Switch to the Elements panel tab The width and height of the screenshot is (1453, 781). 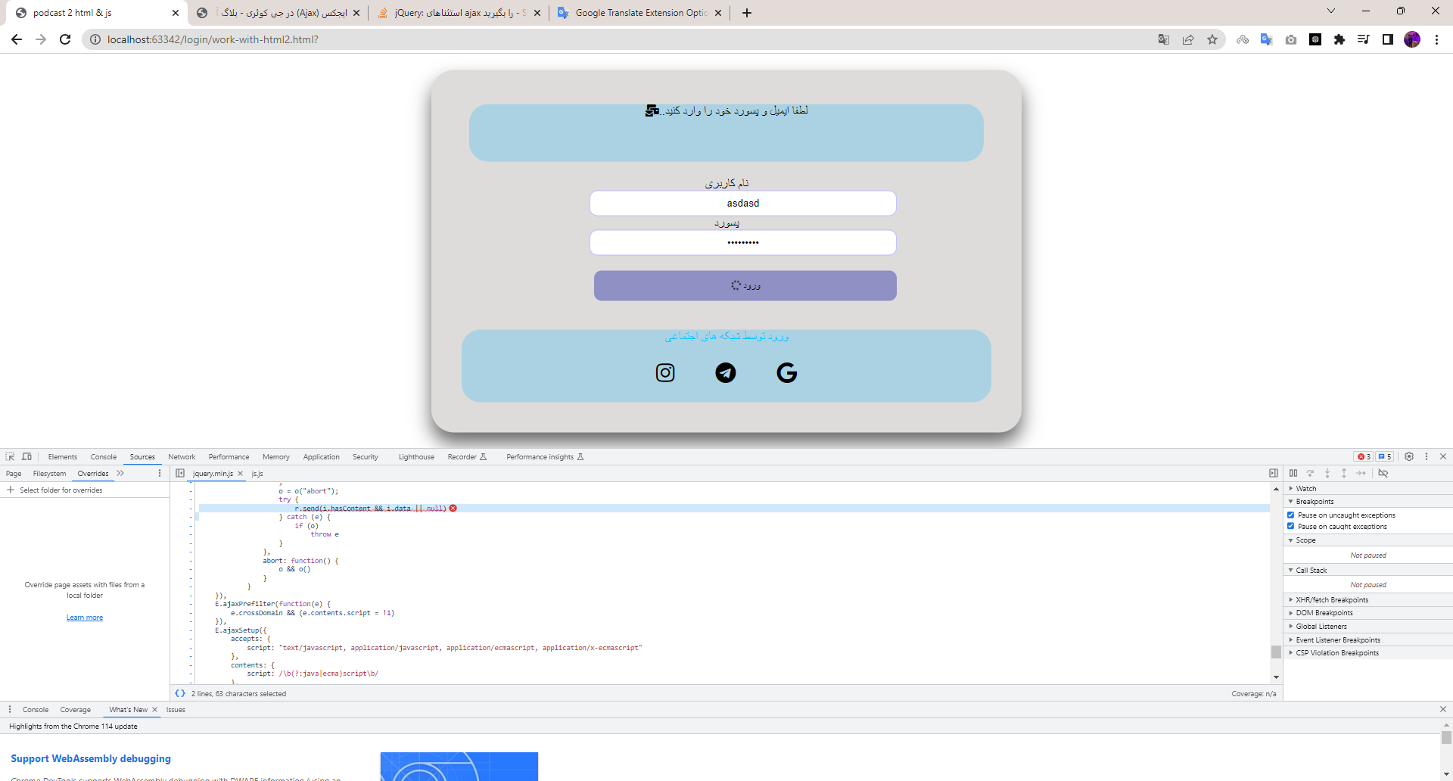click(x=62, y=456)
